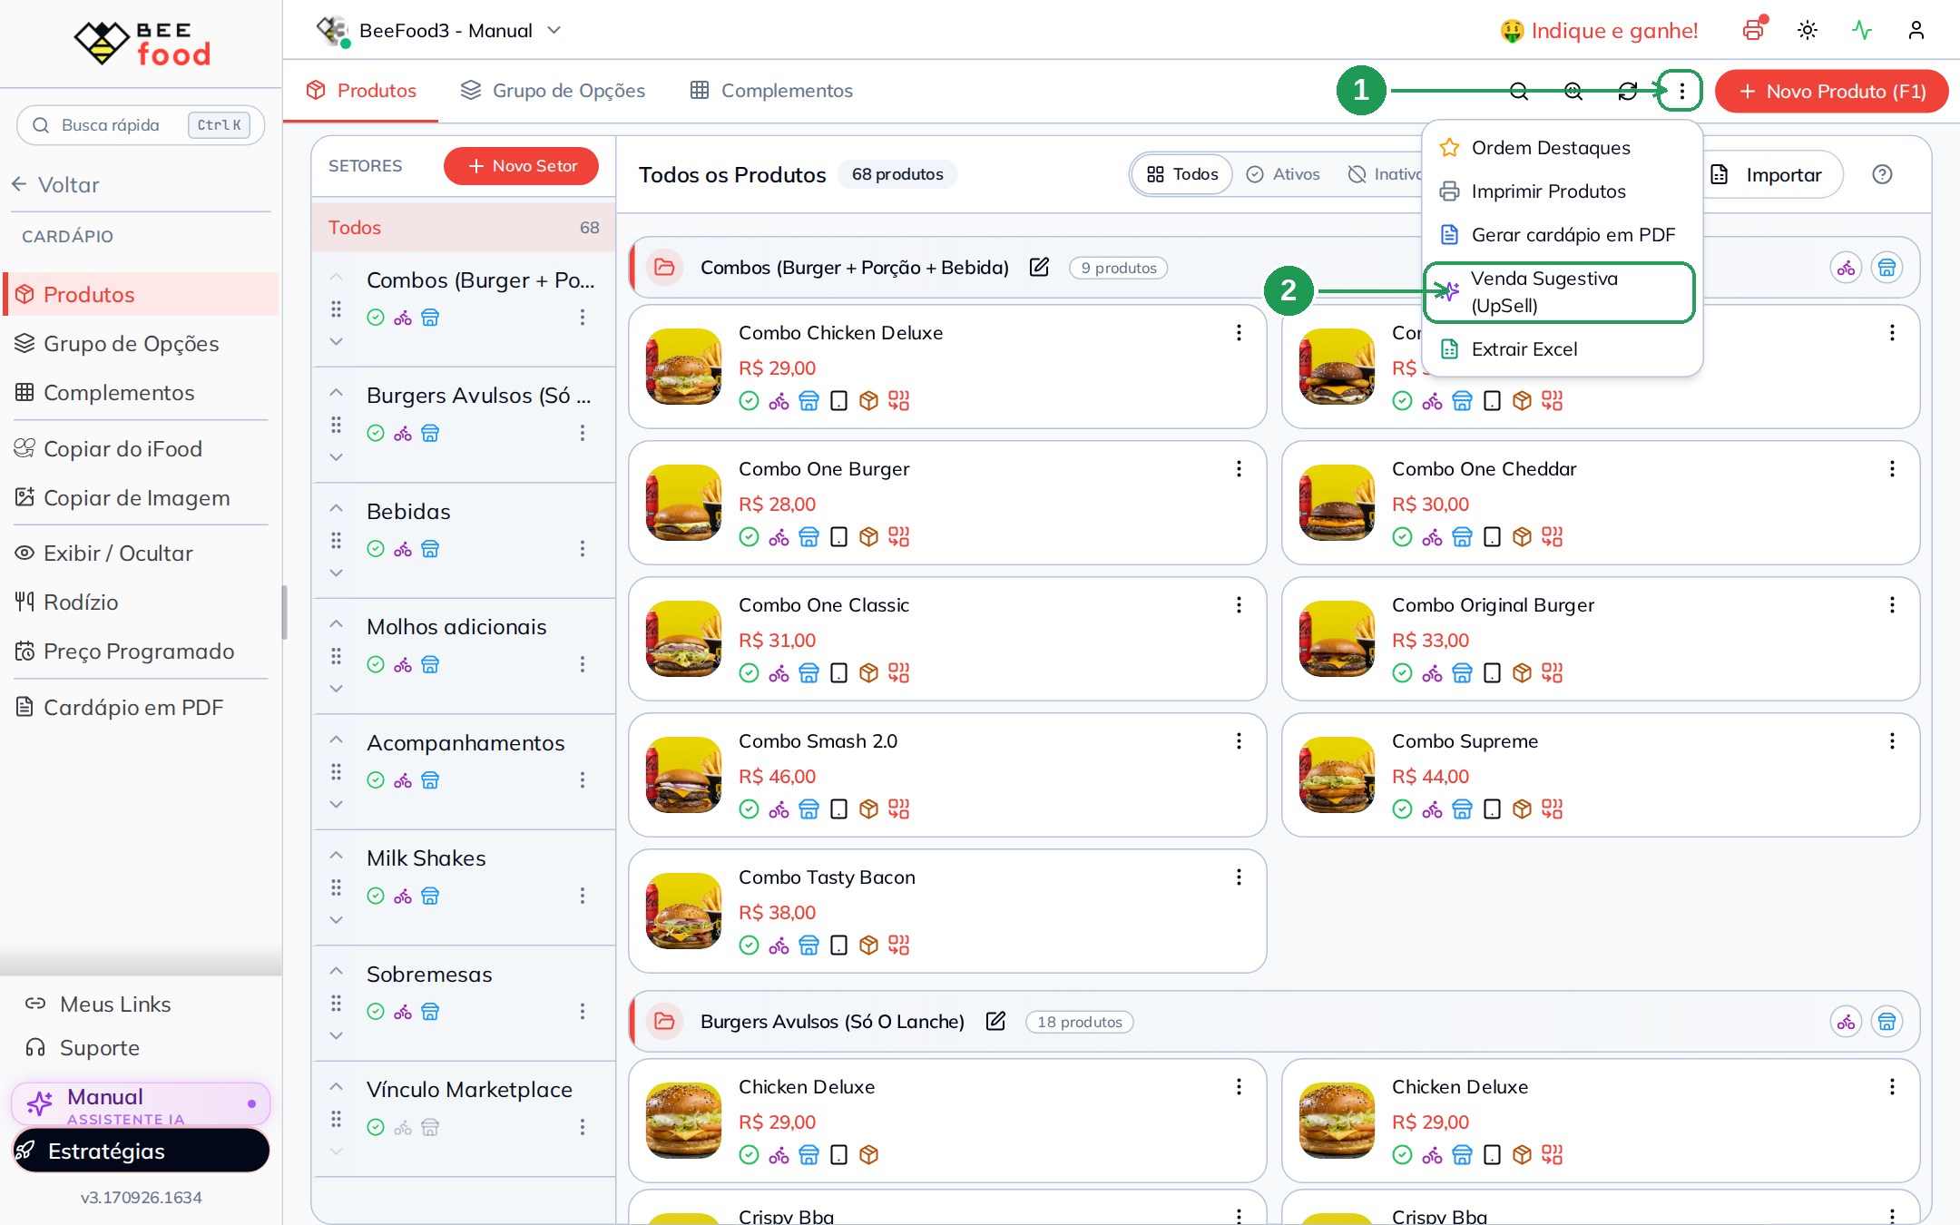1960x1225 pixels.
Task: Click the Novo Produto (F1) button
Action: tap(1831, 92)
